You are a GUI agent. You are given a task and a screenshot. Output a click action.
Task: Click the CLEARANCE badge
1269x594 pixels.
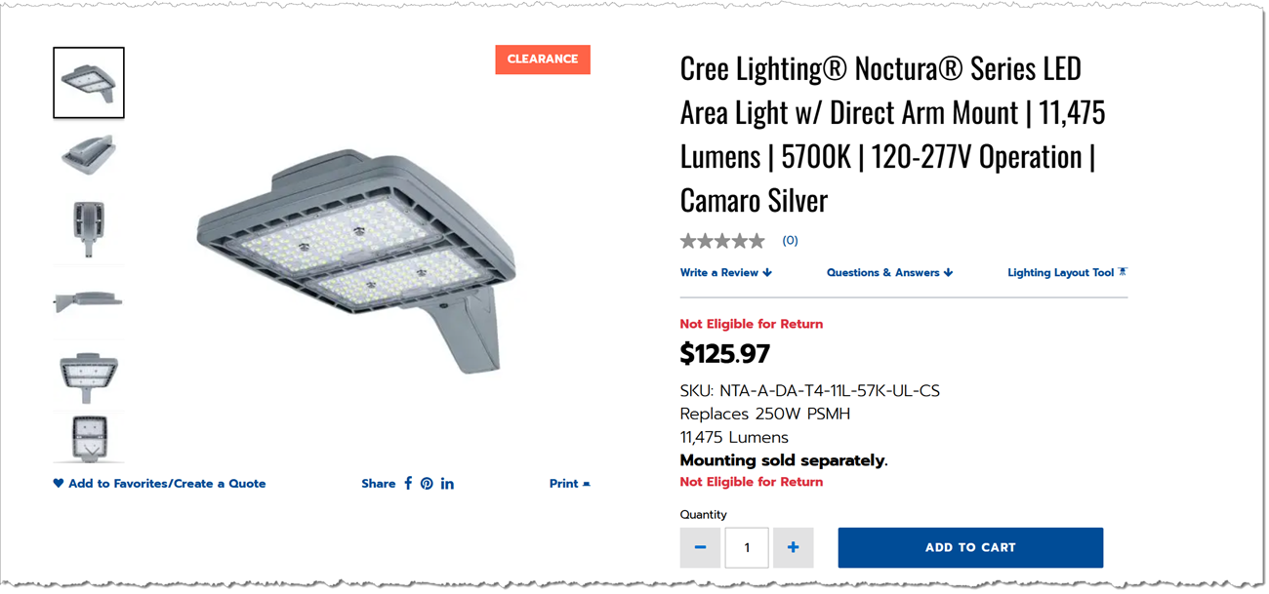click(x=543, y=59)
